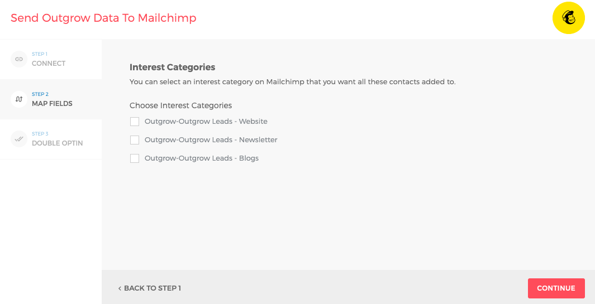Screen dimensions: 595x304
Task: Select the Outgrow Leads - Website label text
Action: [x=206, y=122]
